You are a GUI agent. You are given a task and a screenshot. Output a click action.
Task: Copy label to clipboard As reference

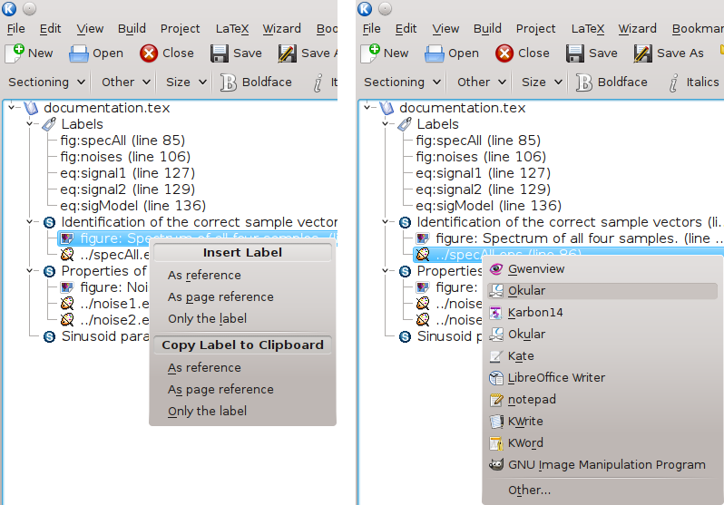(x=242, y=367)
